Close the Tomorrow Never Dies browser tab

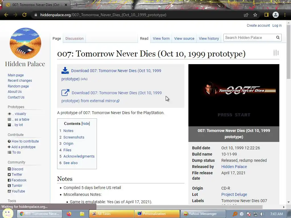[66, 5]
